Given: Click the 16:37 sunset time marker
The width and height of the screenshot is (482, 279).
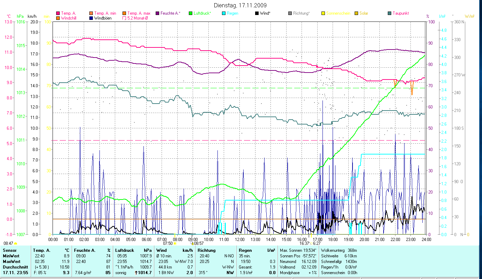Looking at the screenshot, I should tap(304, 243).
